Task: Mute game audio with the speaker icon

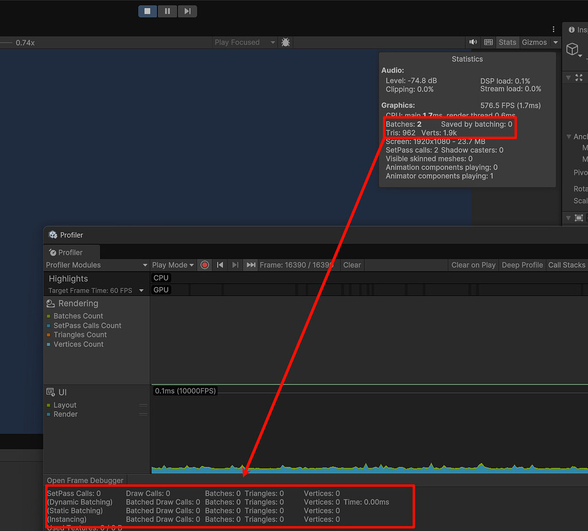Action: point(473,42)
